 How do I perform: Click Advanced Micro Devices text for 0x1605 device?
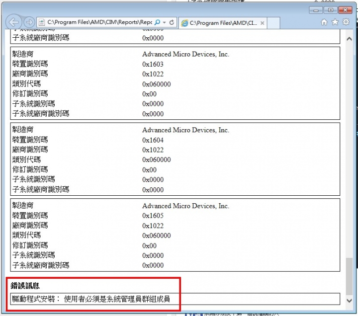[x=185, y=206]
